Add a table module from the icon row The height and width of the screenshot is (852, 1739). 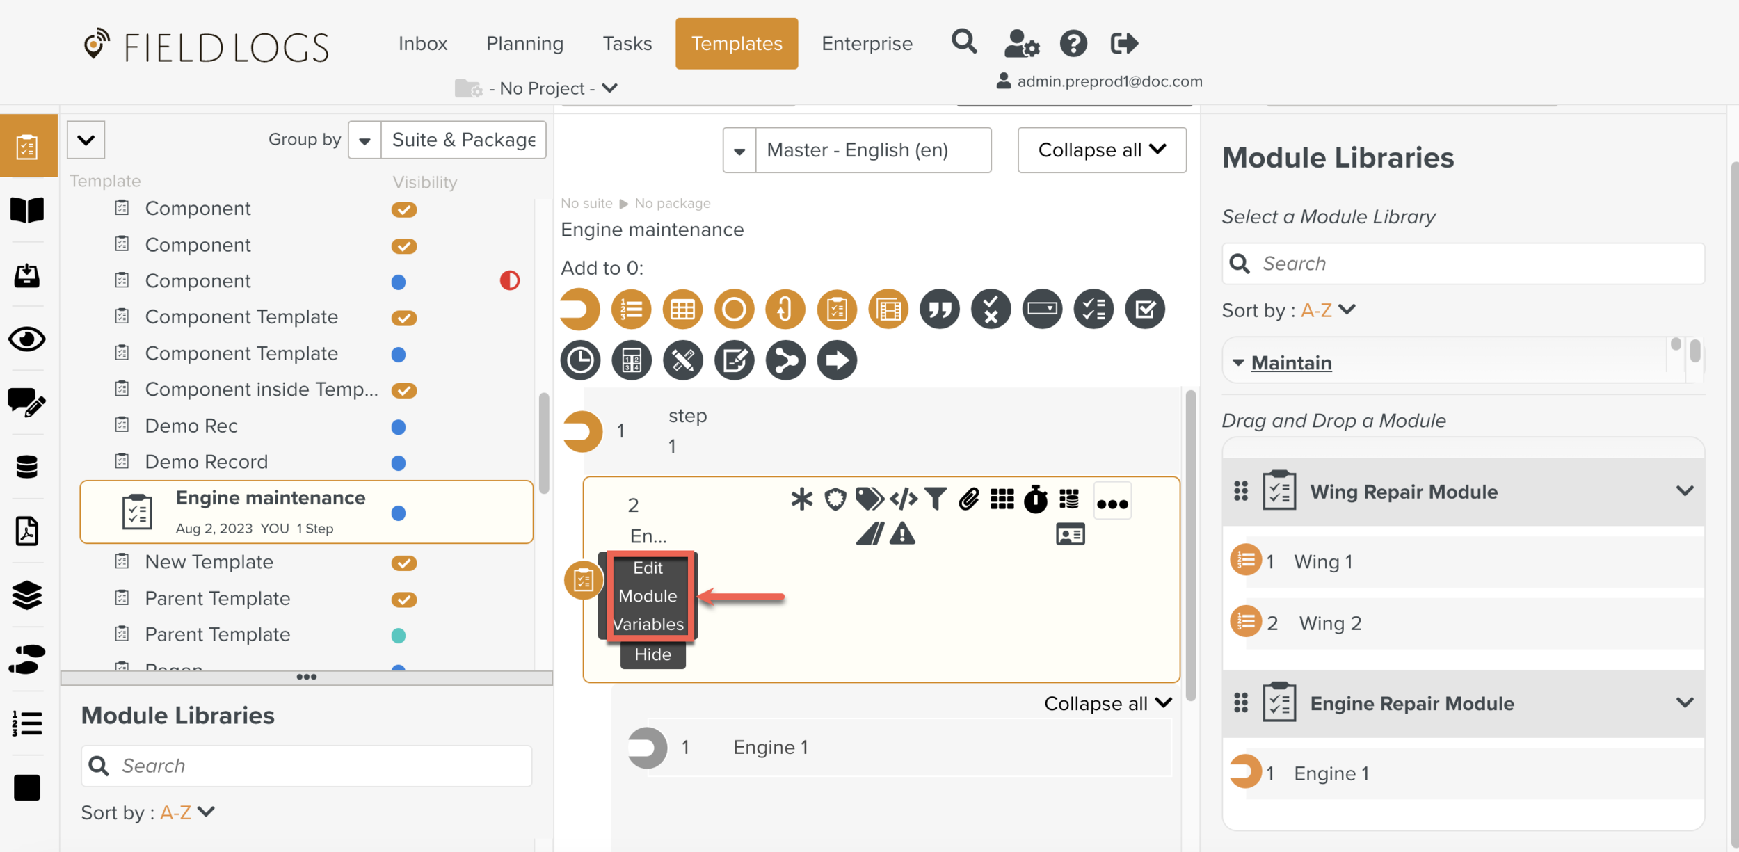coord(682,309)
